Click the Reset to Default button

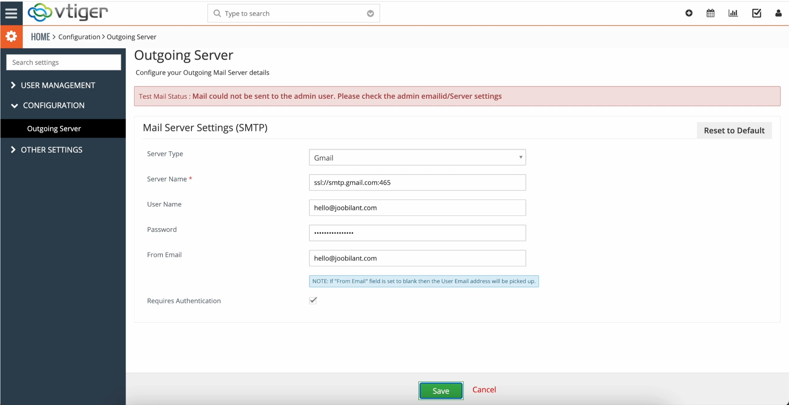(734, 131)
